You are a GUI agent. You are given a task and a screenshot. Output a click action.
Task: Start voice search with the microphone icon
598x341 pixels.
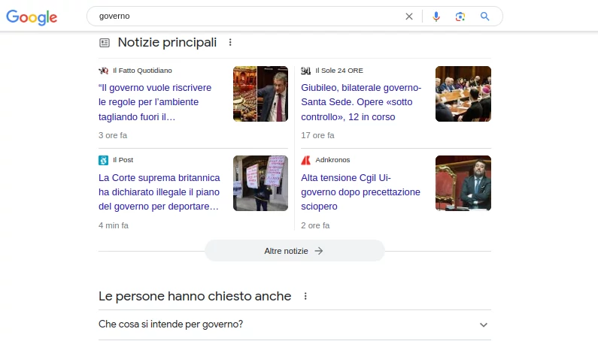point(436,17)
